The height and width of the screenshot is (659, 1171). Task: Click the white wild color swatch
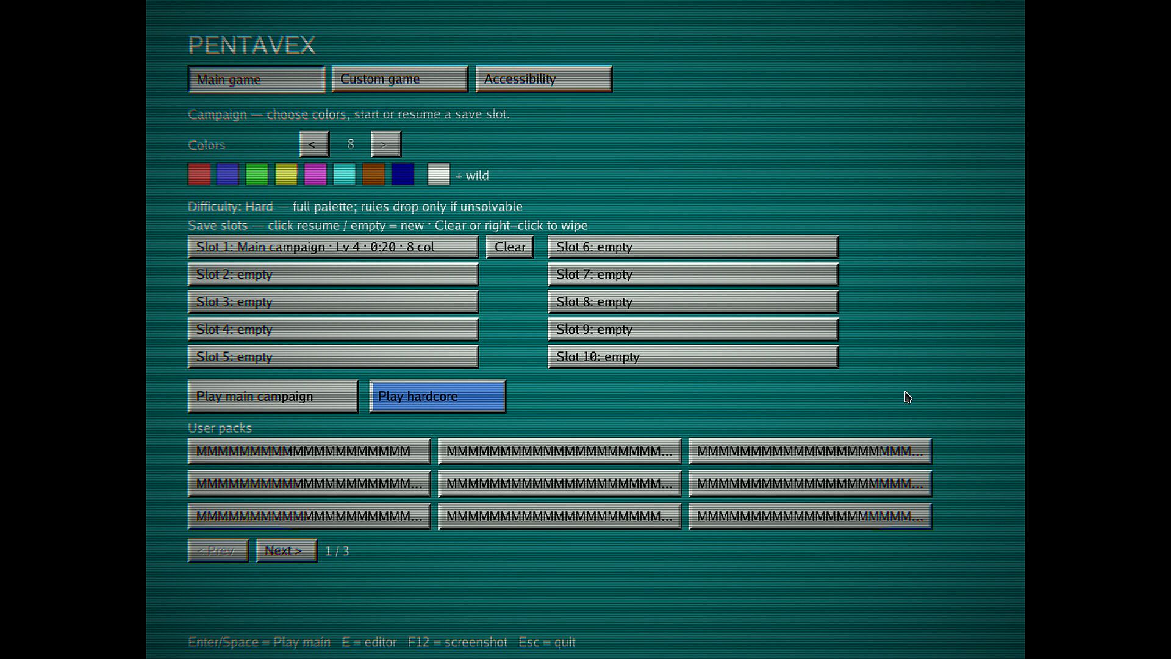coord(439,175)
